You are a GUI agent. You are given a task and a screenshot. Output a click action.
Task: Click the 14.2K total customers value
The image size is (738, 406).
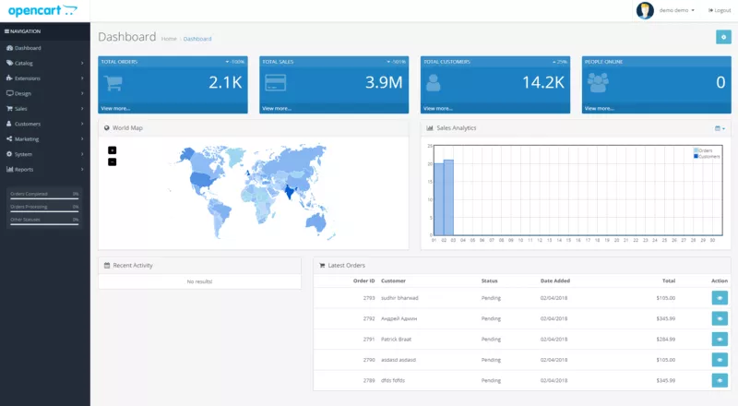pyautogui.click(x=543, y=82)
